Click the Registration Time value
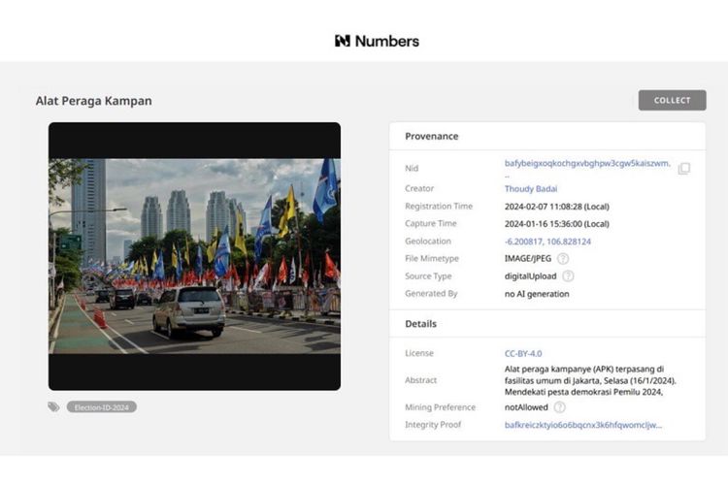Screen dimensions: 728x485 (x=556, y=207)
